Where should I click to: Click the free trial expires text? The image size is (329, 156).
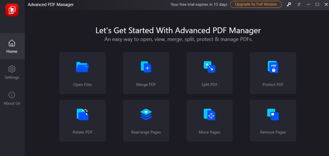point(199,4)
